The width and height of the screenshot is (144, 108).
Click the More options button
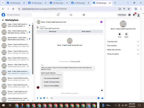click(86, 31)
